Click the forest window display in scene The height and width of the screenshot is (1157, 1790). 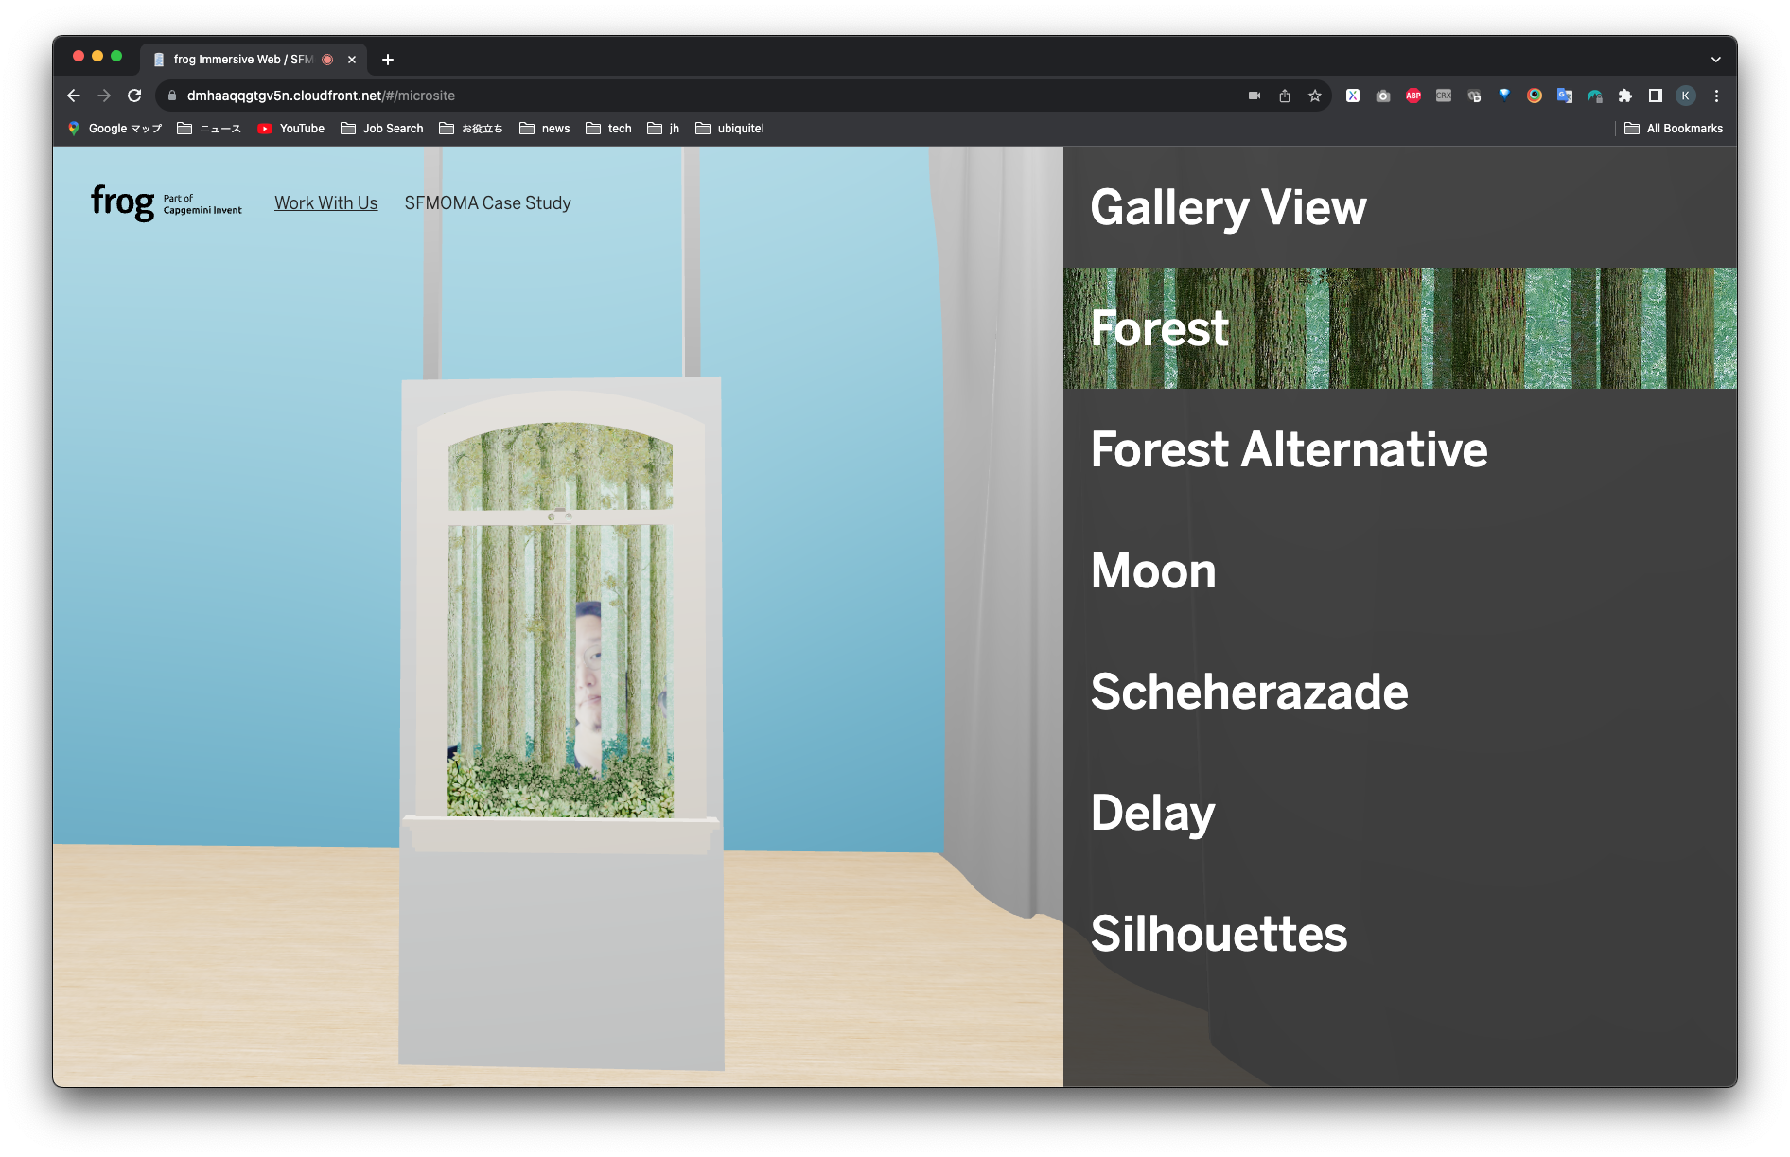pyautogui.click(x=560, y=620)
